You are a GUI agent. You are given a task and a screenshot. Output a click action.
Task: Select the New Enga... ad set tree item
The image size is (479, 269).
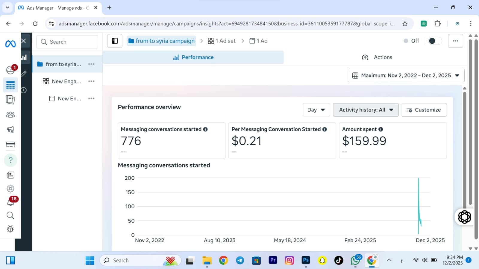tap(66, 81)
